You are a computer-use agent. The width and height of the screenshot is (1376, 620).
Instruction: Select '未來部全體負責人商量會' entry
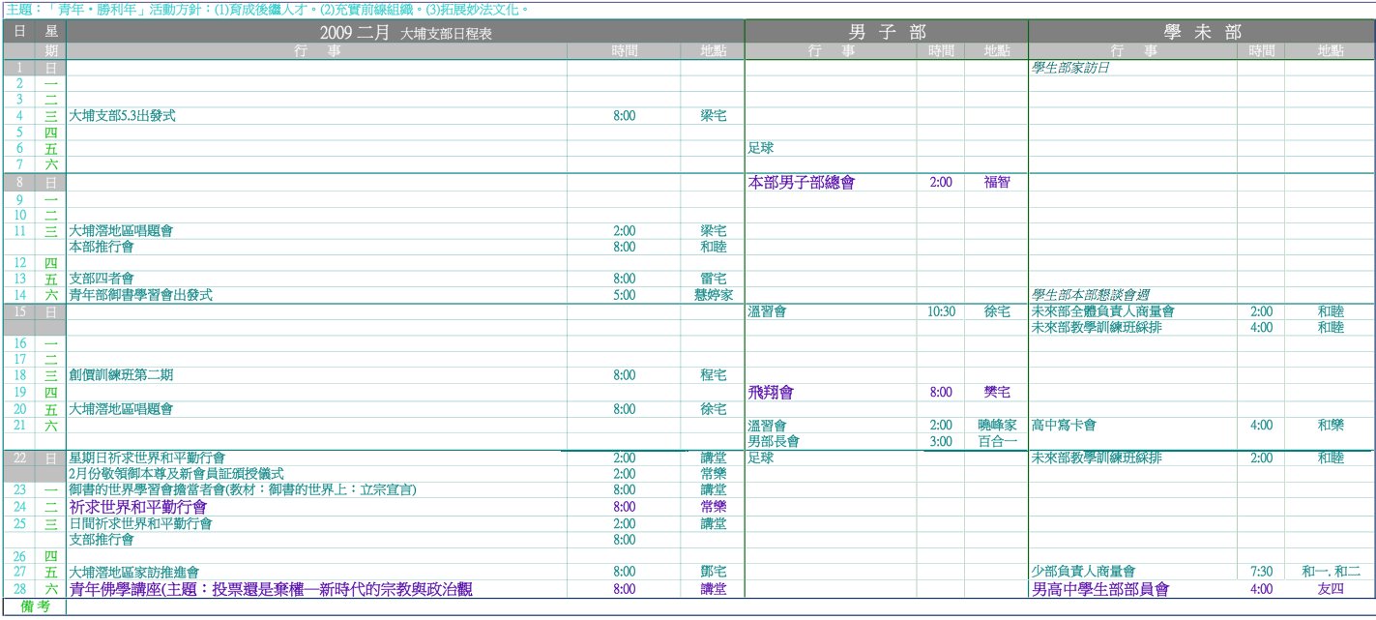[1103, 311]
